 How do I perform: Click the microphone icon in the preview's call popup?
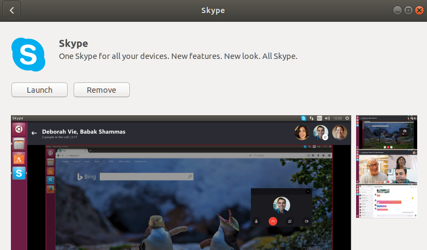256,221
